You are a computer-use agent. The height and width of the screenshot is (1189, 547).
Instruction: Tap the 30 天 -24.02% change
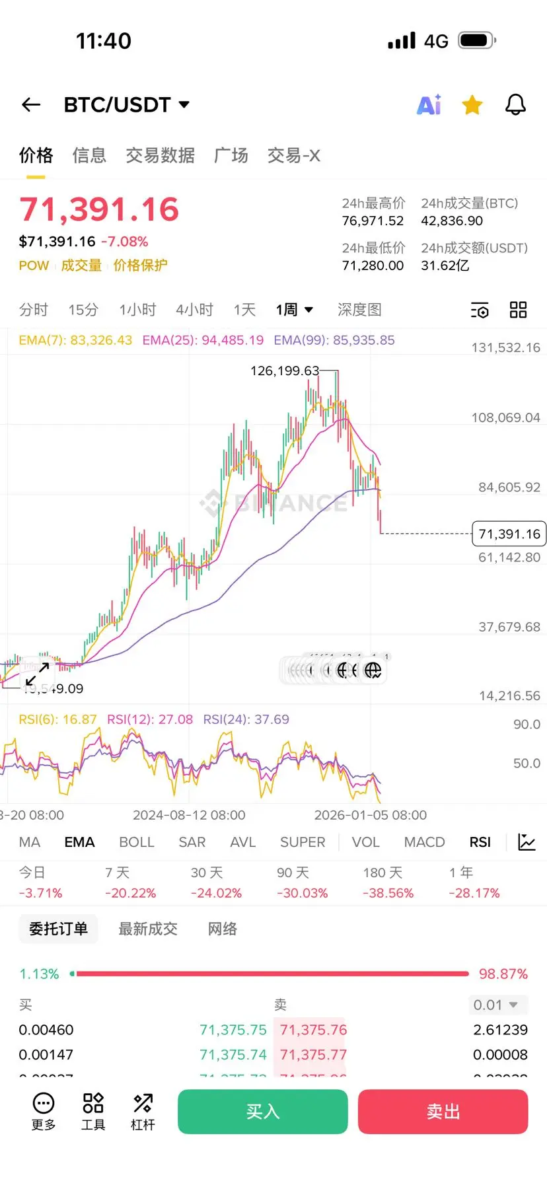coord(217,883)
